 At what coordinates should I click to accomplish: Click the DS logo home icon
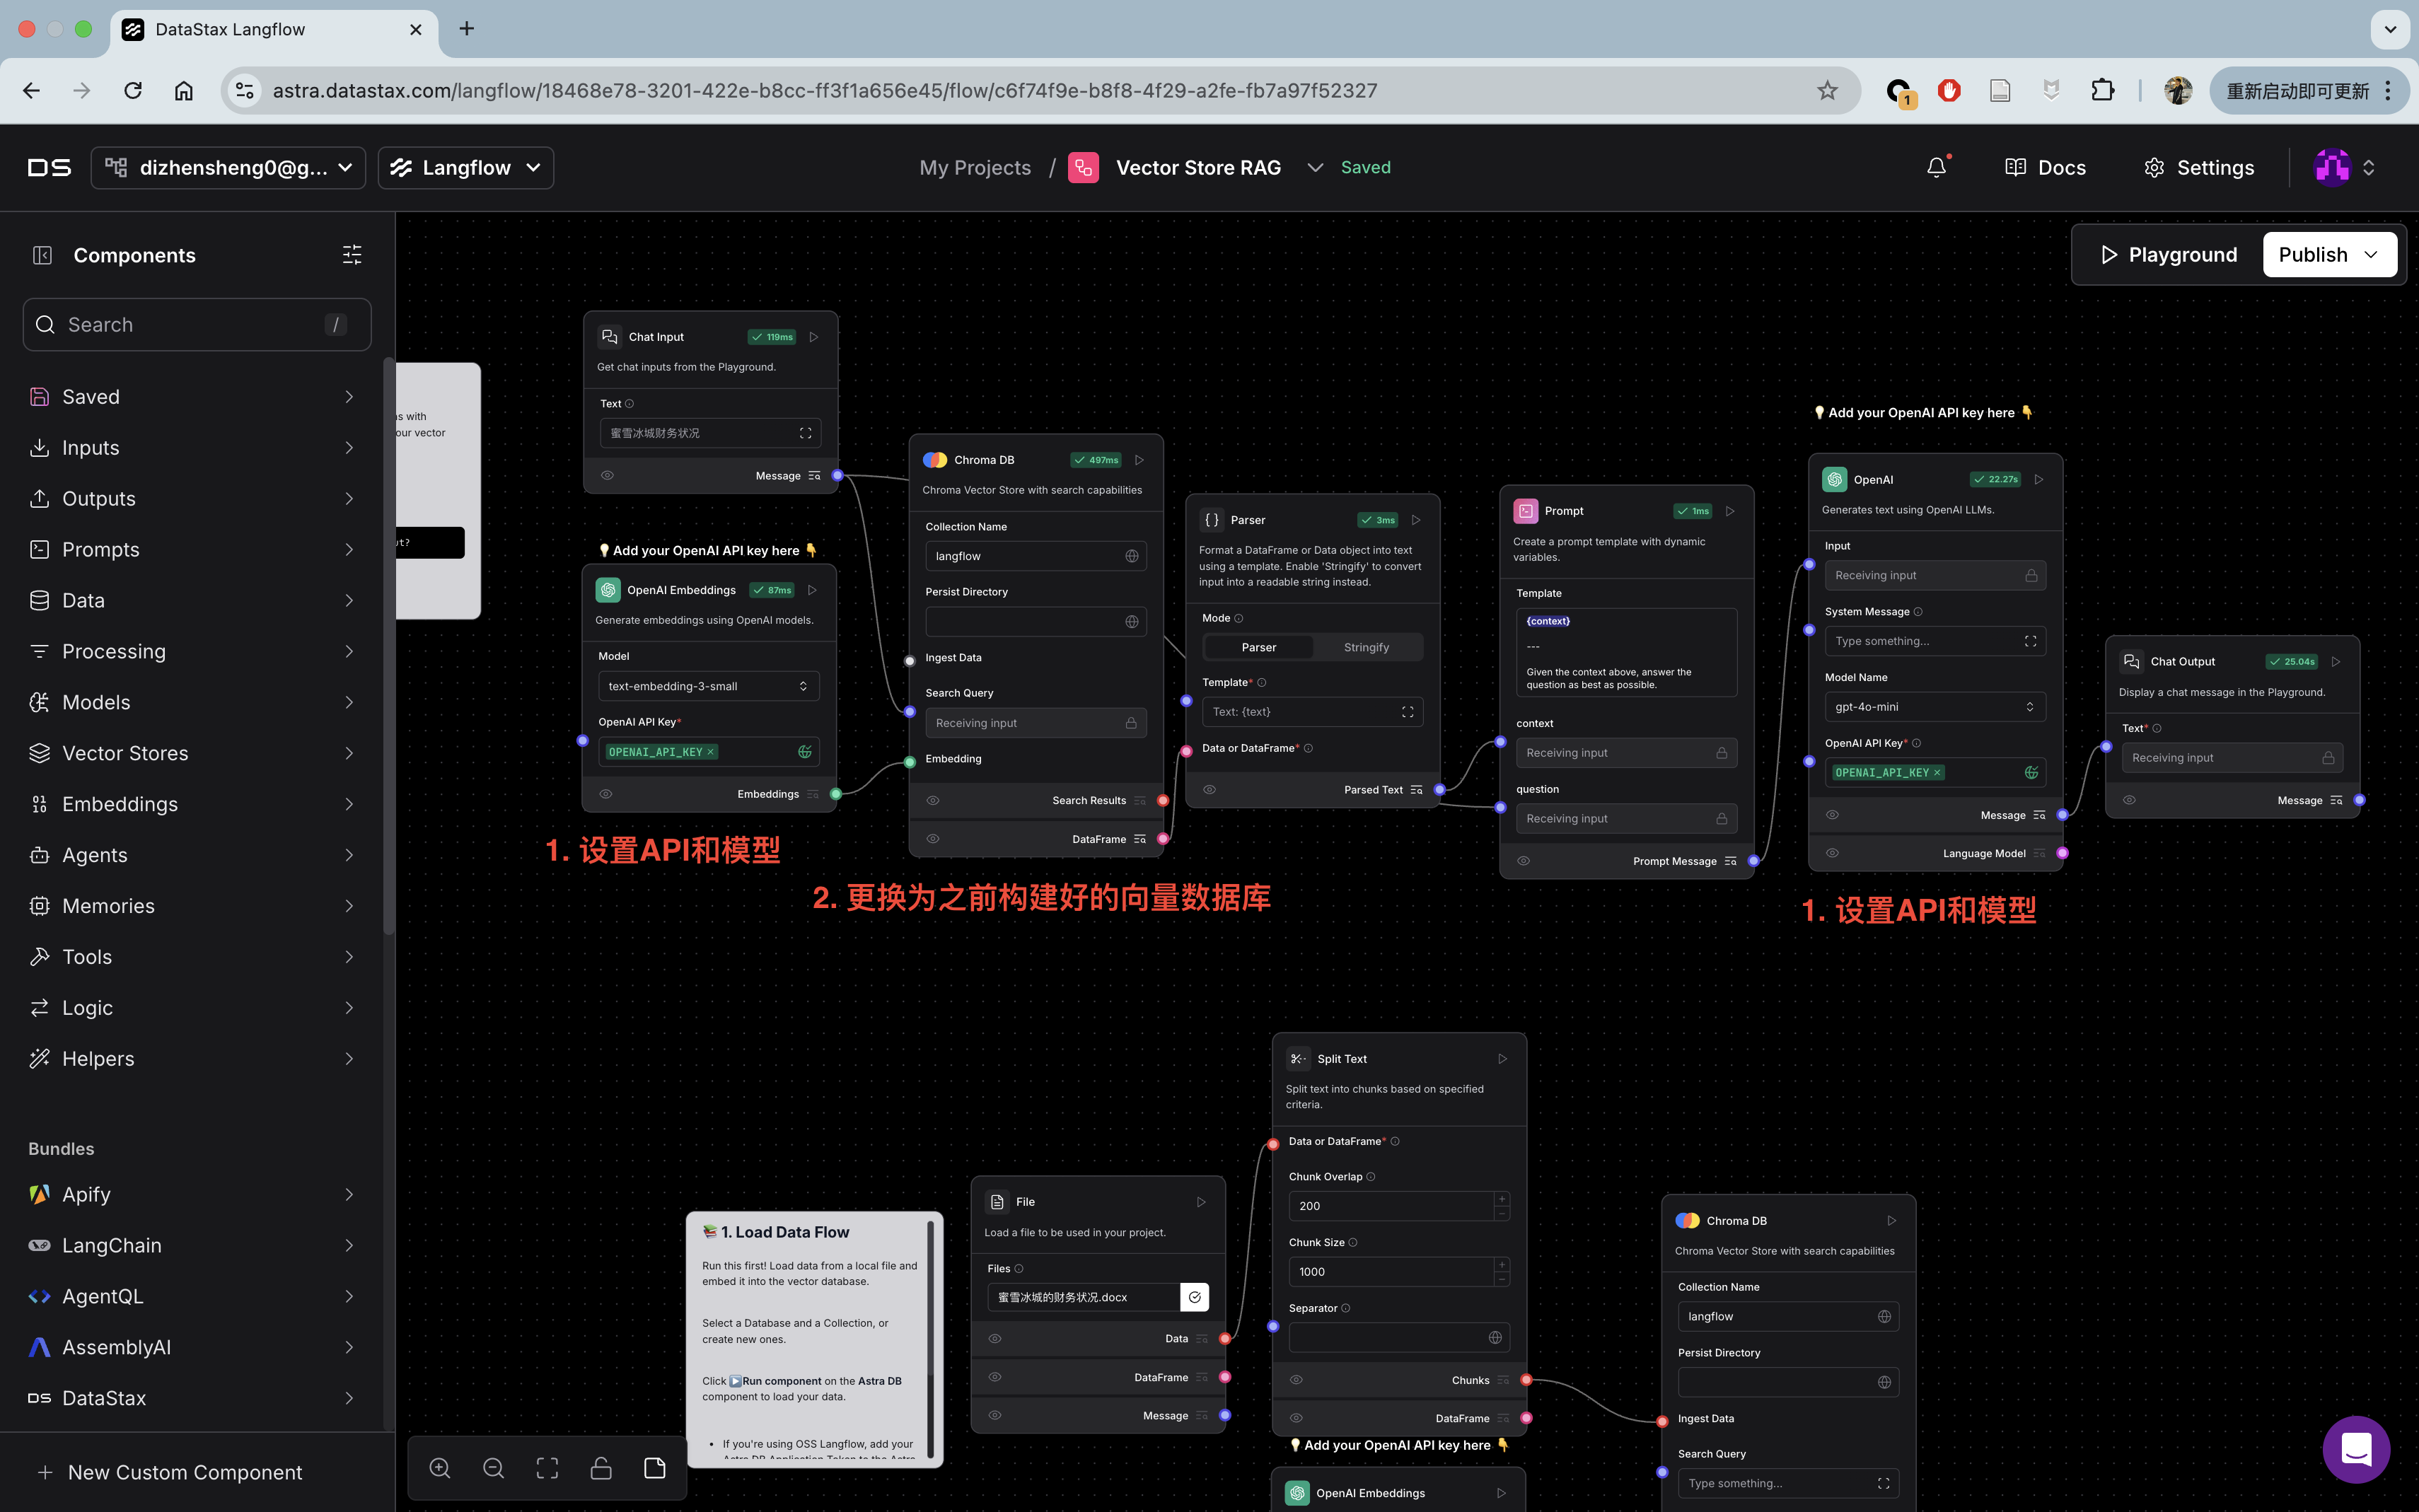49,167
